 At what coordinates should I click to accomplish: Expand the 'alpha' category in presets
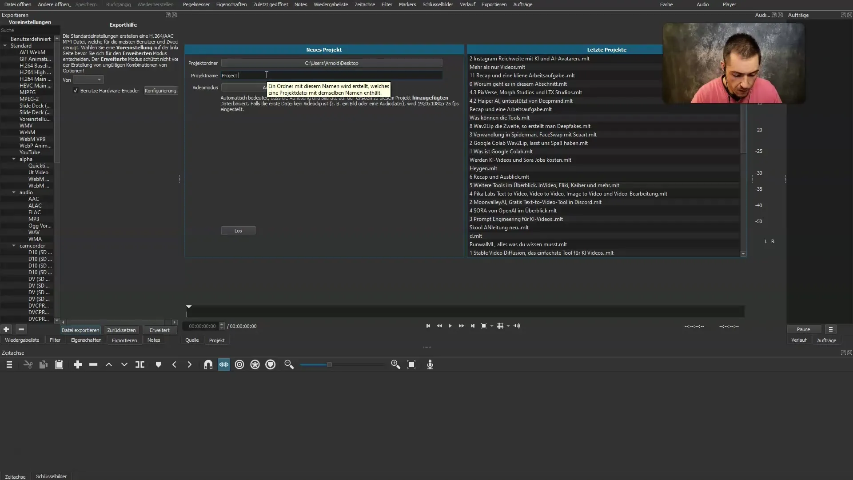point(13,159)
